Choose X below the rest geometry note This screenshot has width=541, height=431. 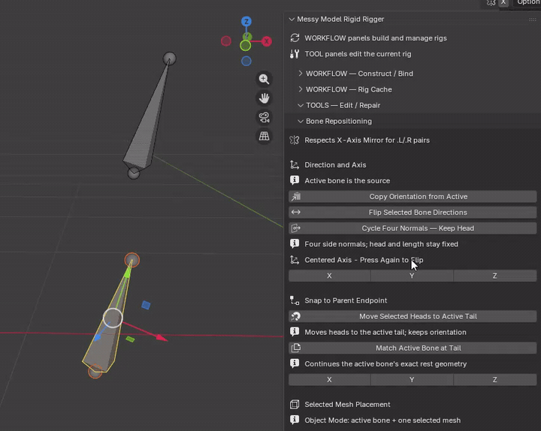(330, 380)
